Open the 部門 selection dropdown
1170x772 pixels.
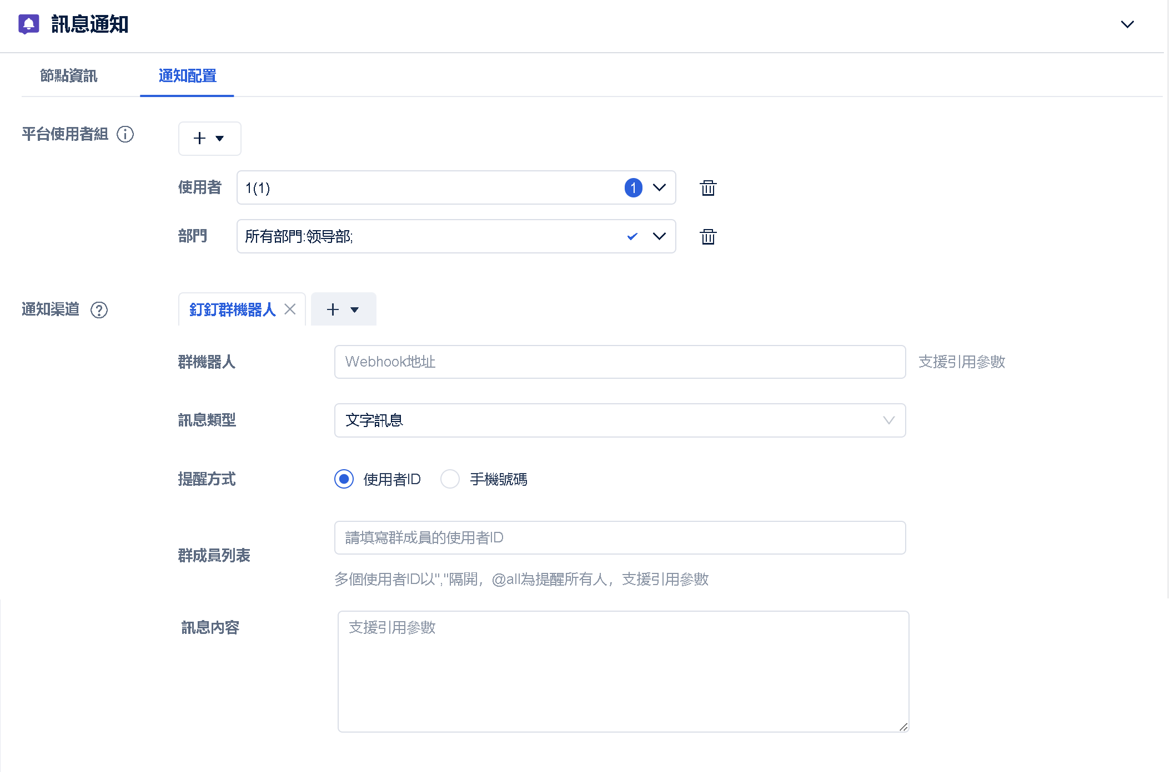(659, 237)
